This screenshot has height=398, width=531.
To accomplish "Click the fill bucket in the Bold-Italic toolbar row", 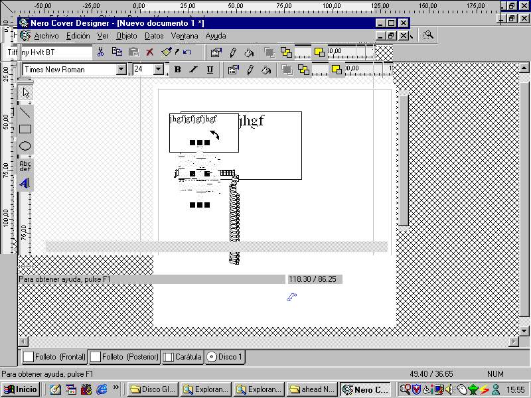I will click(x=266, y=70).
